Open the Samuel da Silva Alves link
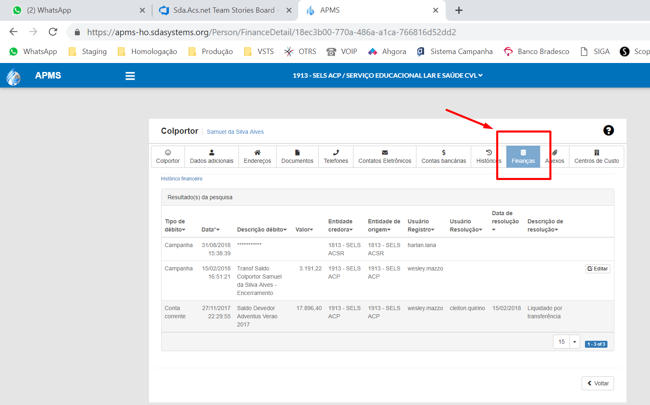The width and height of the screenshot is (650, 405). (235, 132)
